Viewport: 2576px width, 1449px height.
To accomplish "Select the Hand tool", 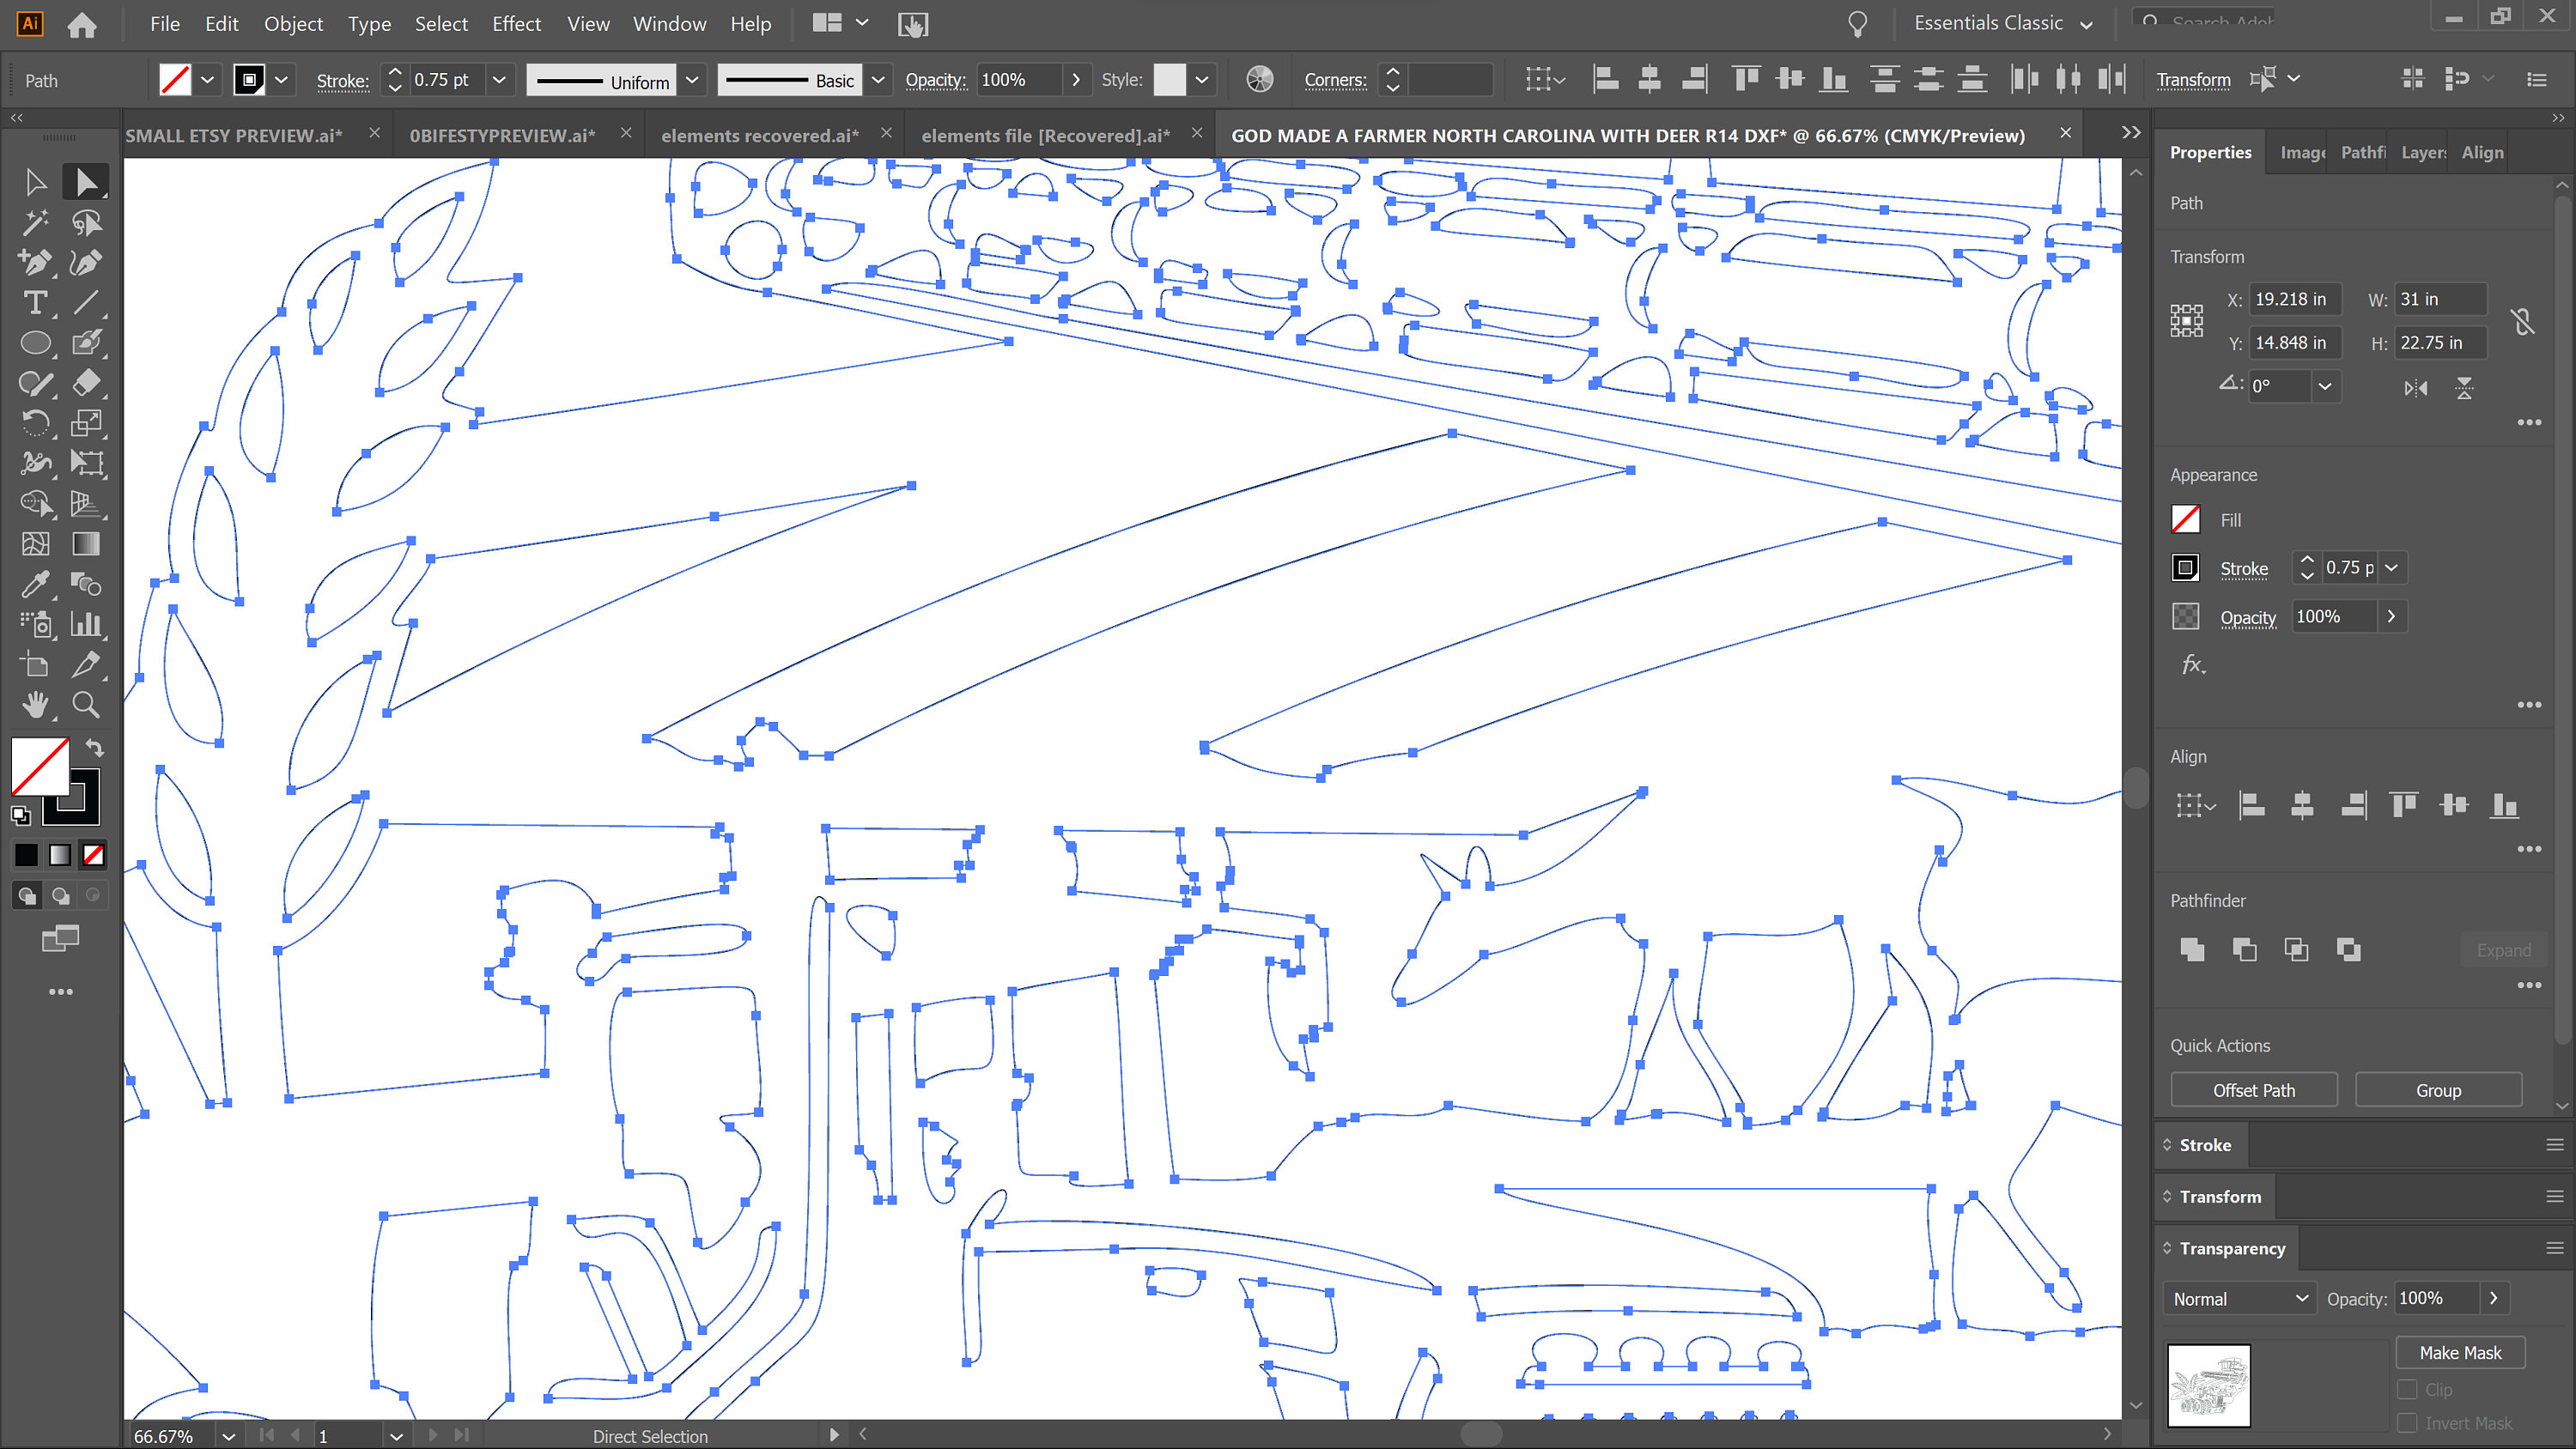I will 35,705.
